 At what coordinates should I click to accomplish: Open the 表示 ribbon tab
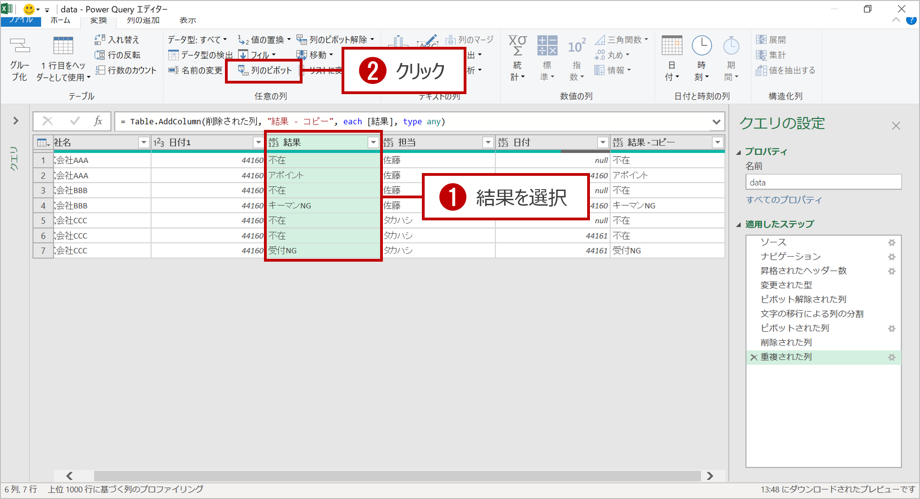tap(187, 20)
